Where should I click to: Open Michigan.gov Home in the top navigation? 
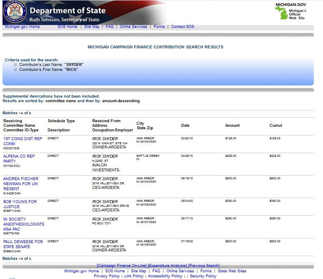tap(22, 27)
